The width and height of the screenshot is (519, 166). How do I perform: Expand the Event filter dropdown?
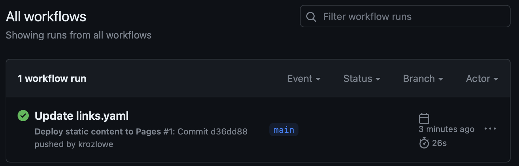pyautogui.click(x=304, y=79)
